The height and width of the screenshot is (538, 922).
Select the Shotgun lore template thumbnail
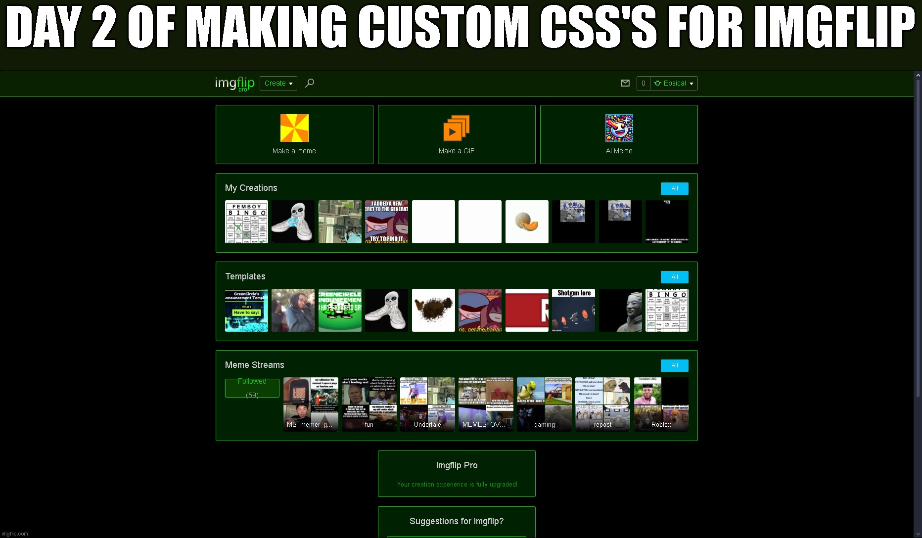(573, 310)
